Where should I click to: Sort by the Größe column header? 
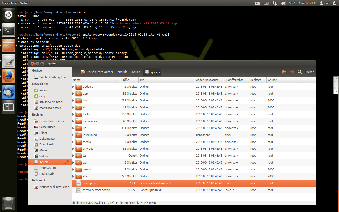pos(129,80)
